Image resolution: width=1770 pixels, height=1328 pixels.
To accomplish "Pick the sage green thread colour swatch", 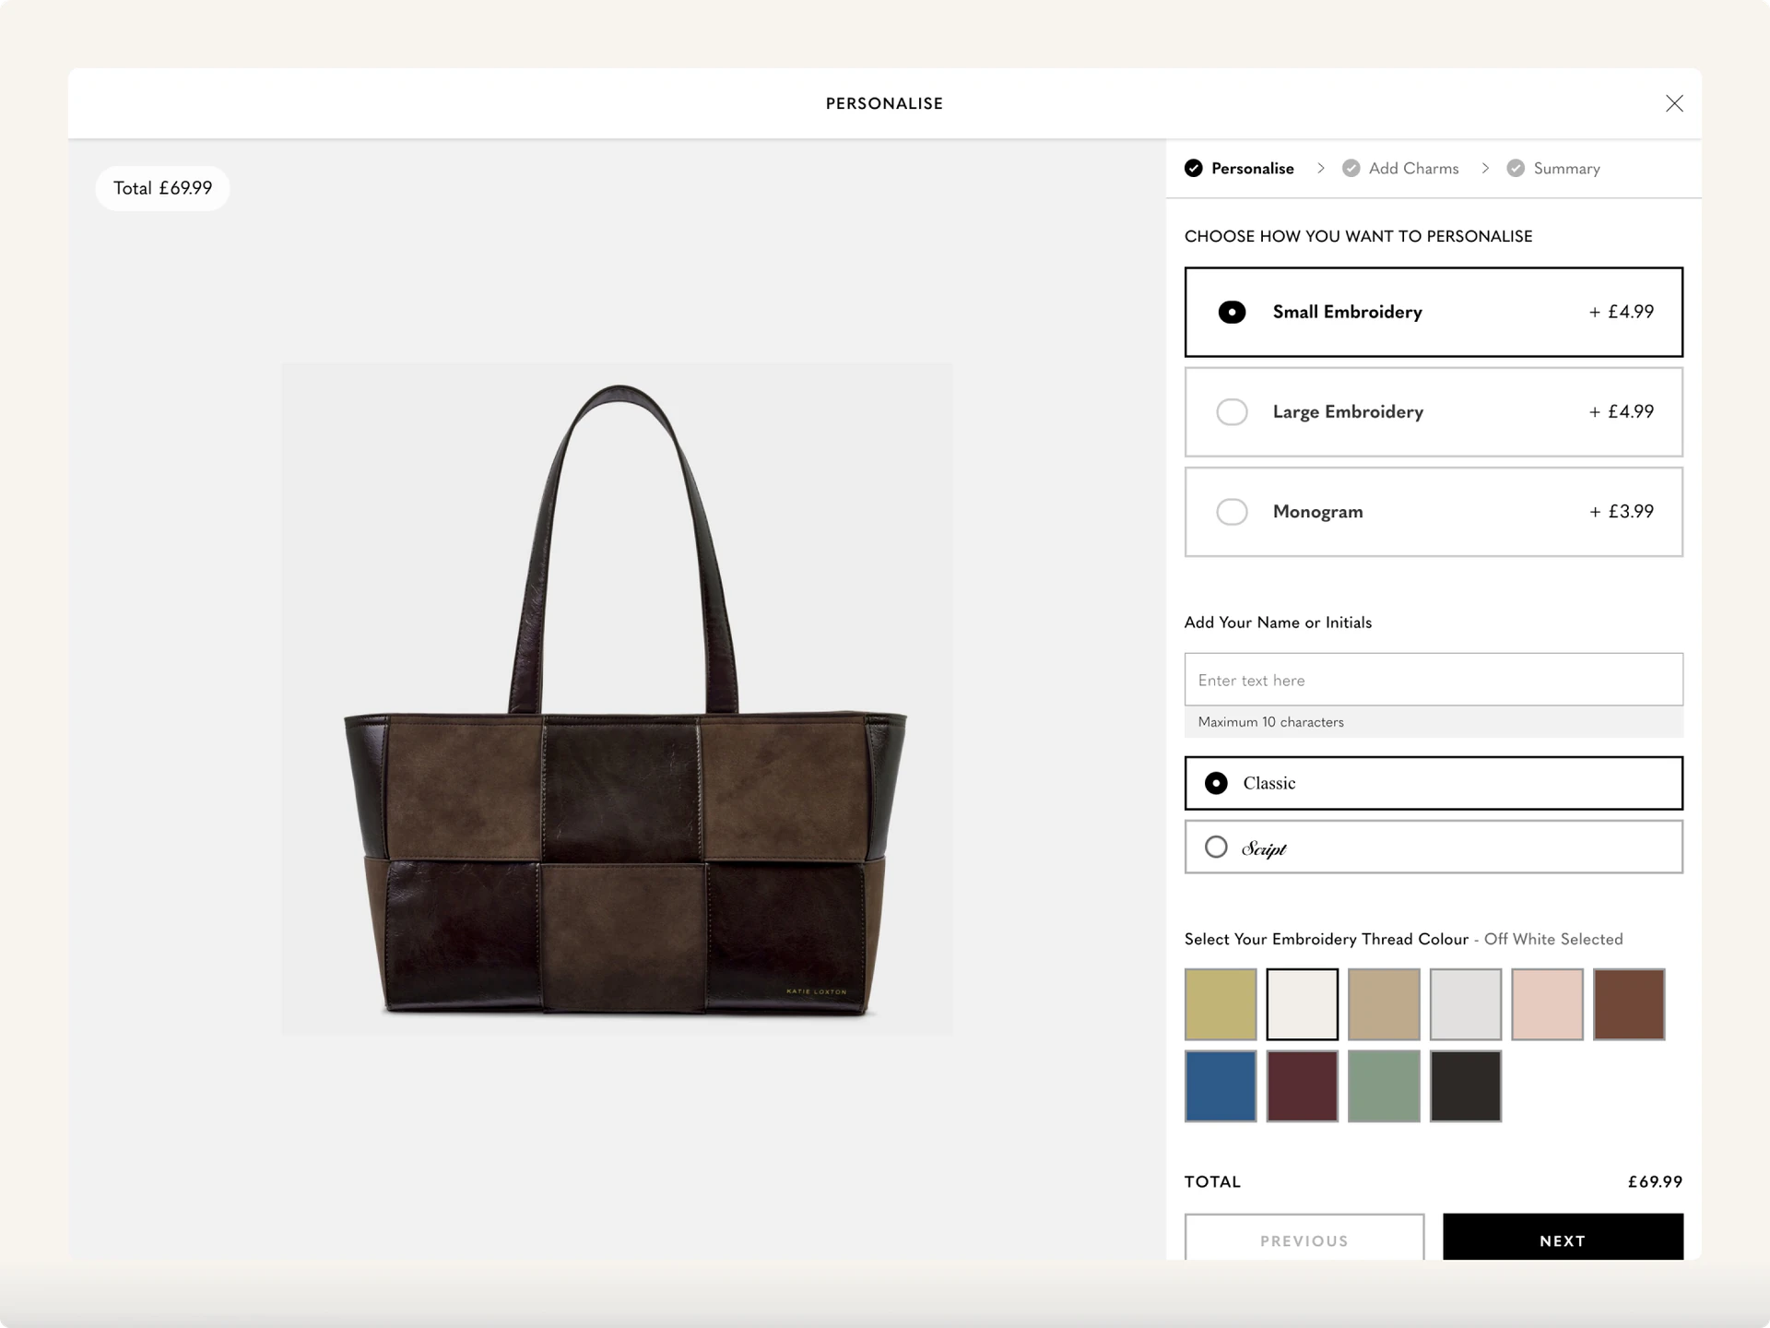I will pyautogui.click(x=1384, y=1086).
